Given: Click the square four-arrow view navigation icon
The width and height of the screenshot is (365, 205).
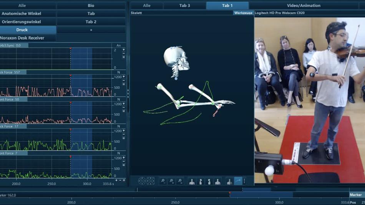Looking at the screenshot, I should pyautogui.click(x=151, y=181).
